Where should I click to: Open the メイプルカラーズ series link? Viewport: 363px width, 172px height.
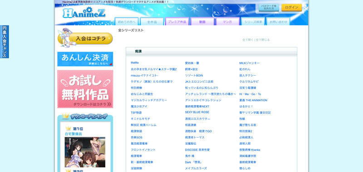196,168
